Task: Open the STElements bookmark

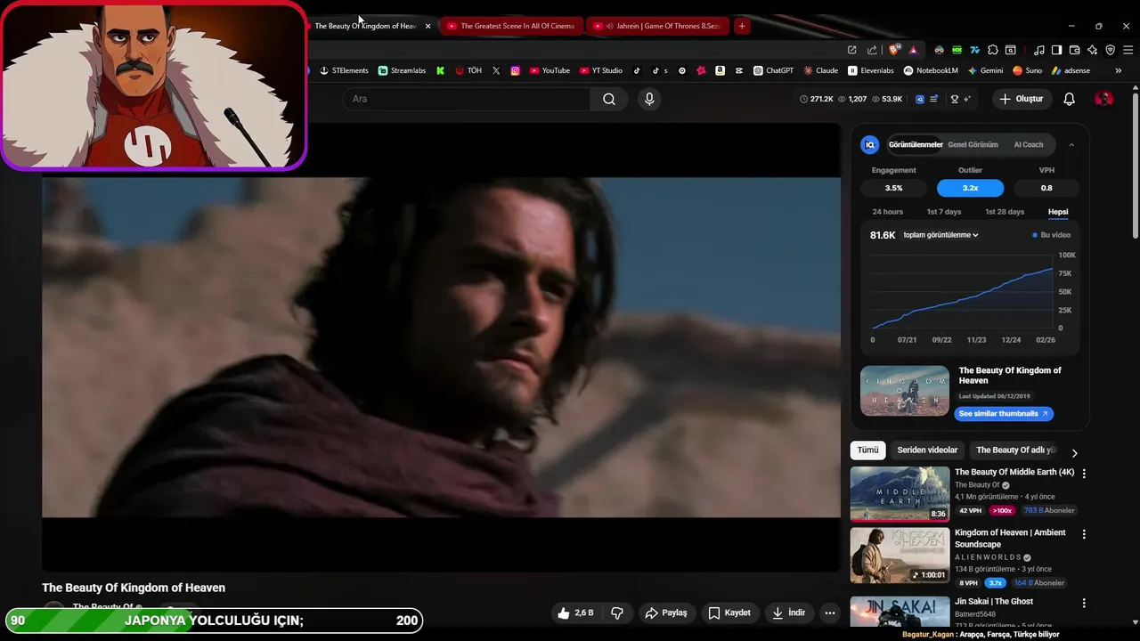Action: 344,70
